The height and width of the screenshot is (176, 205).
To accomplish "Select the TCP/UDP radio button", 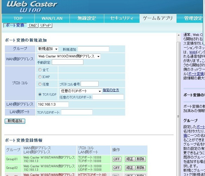I will (40, 94).
